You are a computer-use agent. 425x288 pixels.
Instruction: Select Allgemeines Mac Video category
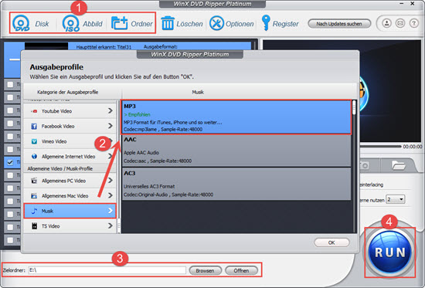(x=70, y=195)
